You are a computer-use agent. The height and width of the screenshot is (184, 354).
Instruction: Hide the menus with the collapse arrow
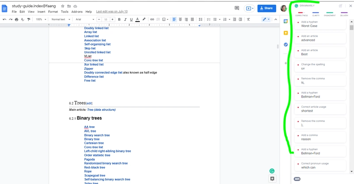coord(276,19)
